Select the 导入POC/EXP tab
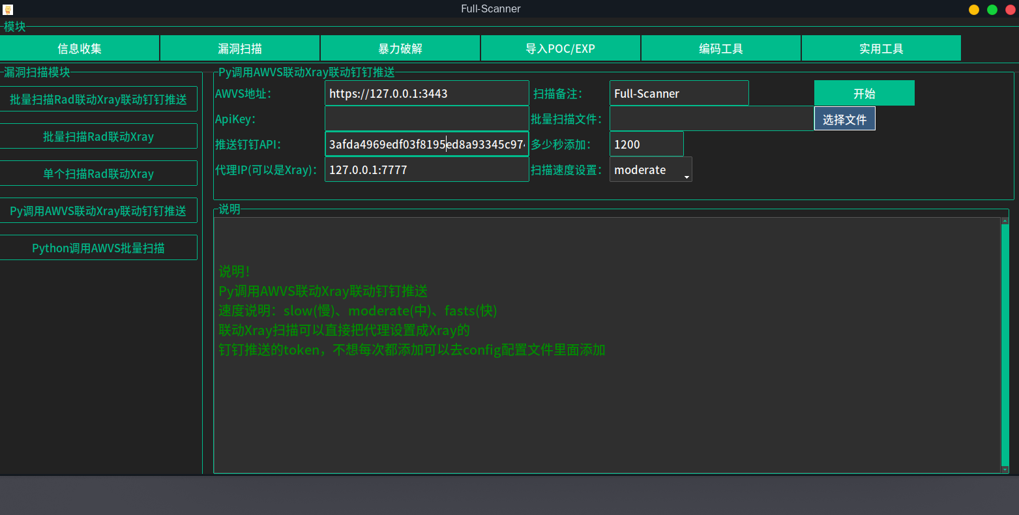 561,49
